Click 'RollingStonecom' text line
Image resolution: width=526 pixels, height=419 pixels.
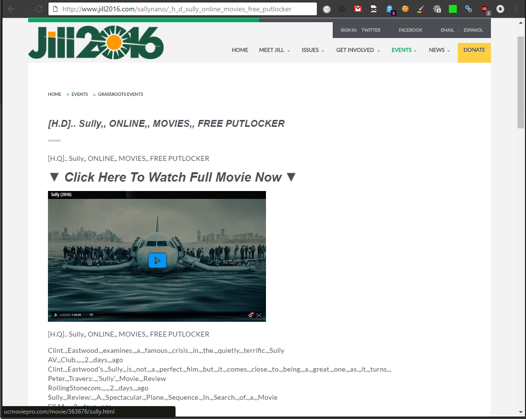click(x=98, y=388)
